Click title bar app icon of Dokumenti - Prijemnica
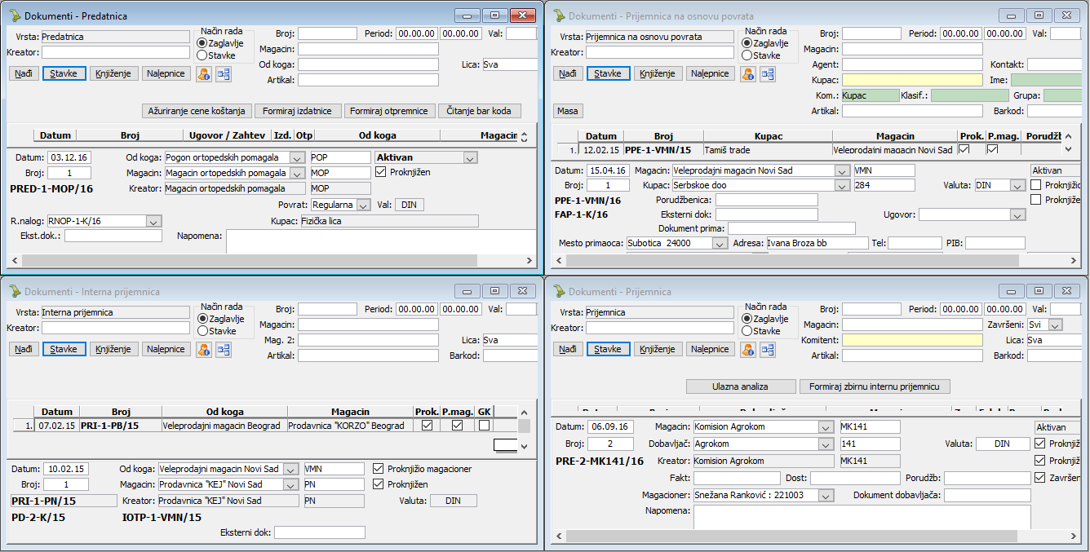 (559, 291)
